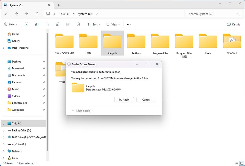Click the Paste icon in the toolbar

pyautogui.click(x=47, y=24)
